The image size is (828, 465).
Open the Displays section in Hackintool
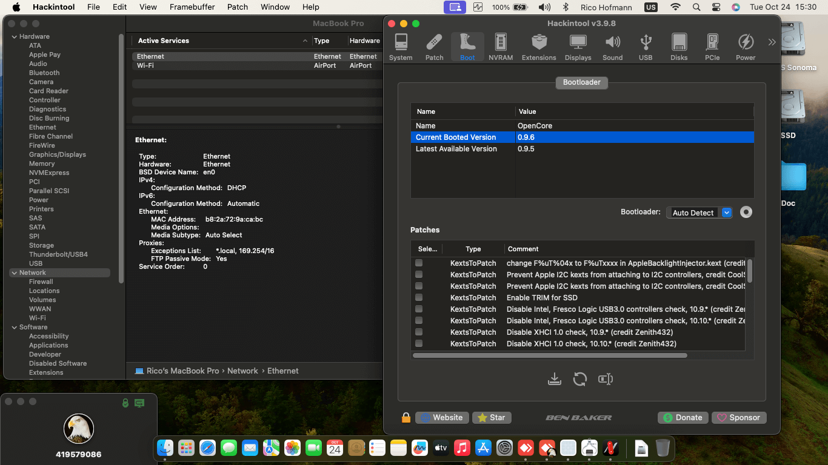[x=578, y=47]
